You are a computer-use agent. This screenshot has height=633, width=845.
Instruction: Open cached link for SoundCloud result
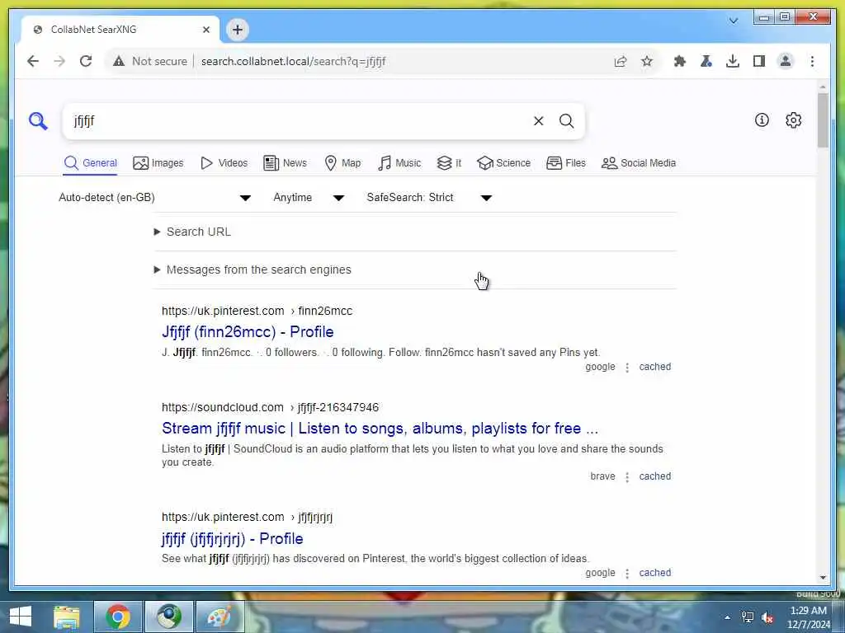(654, 476)
